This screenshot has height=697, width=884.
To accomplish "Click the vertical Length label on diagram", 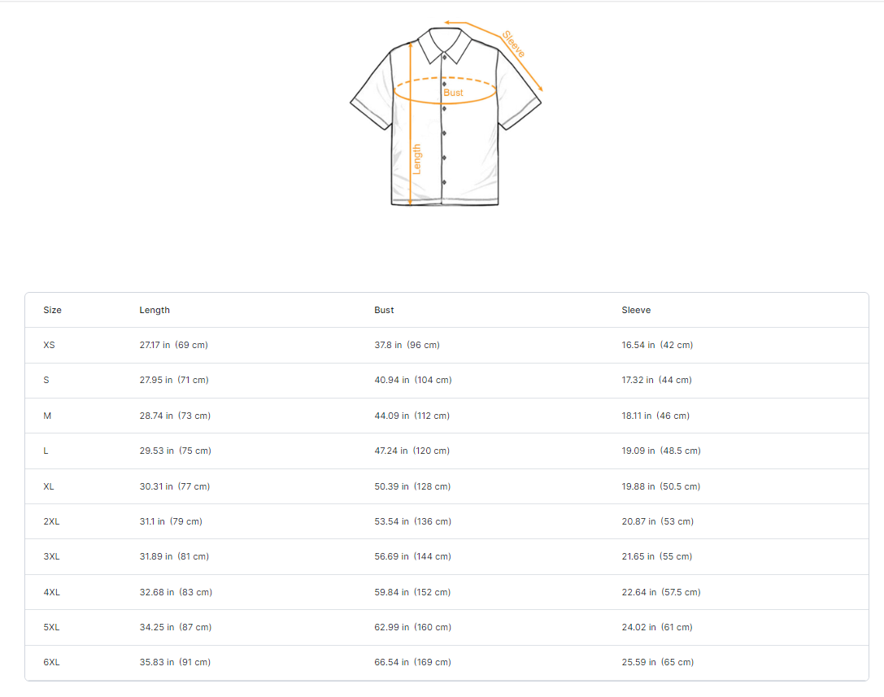I will tap(417, 159).
